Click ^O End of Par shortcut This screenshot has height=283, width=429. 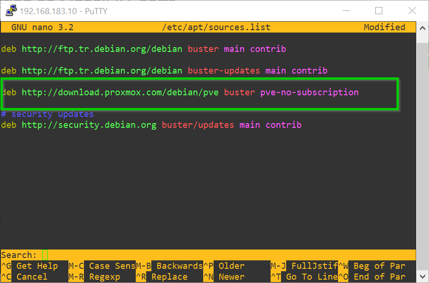tap(372, 277)
